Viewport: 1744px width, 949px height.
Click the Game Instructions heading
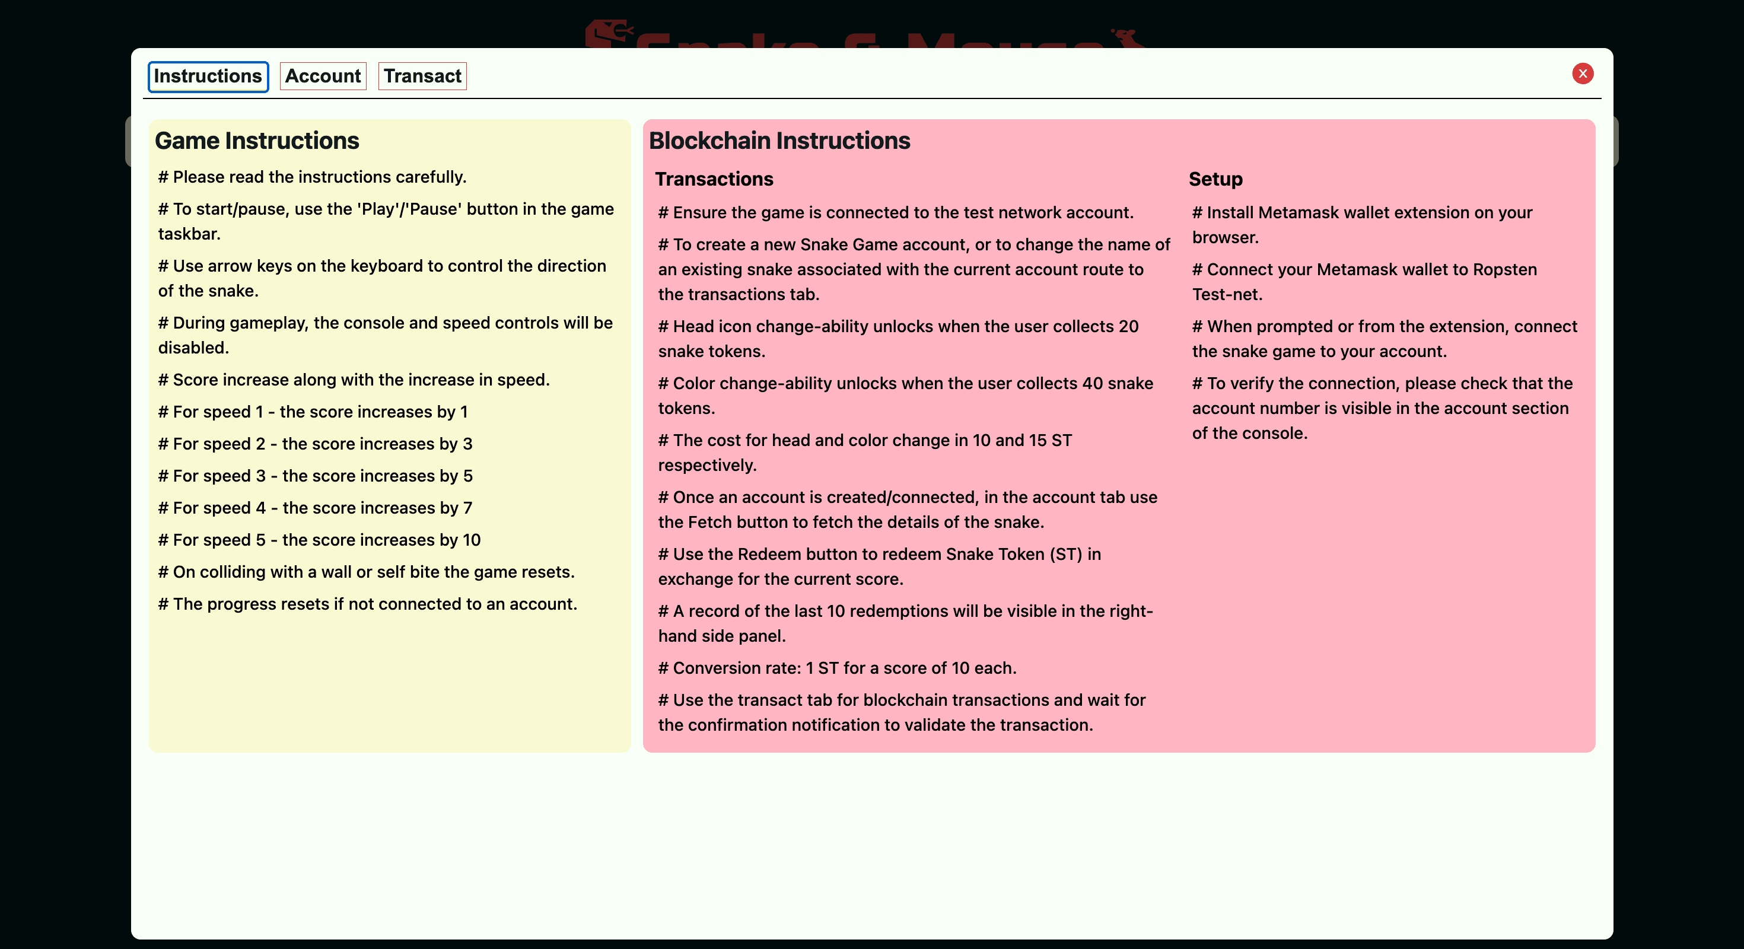click(257, 141)
